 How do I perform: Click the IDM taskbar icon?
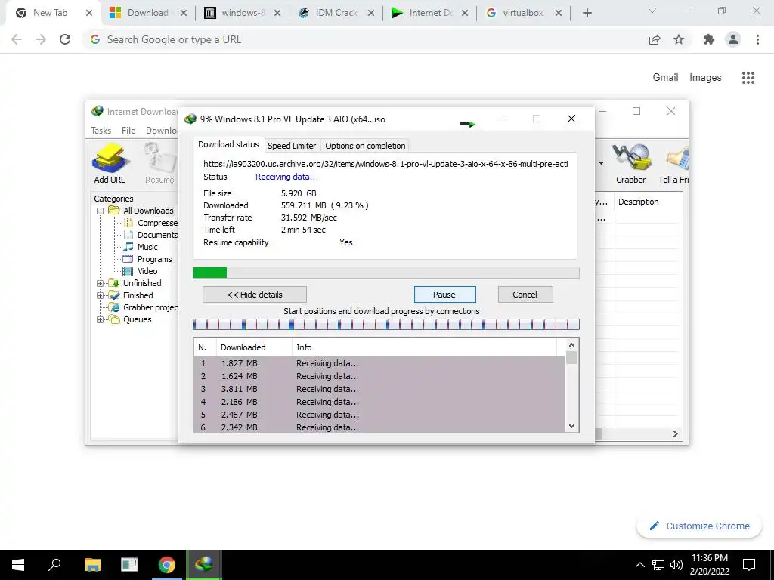[x=204, y=565]
